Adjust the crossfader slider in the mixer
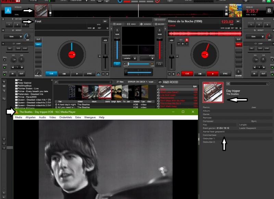 click(x=138, y=72)
